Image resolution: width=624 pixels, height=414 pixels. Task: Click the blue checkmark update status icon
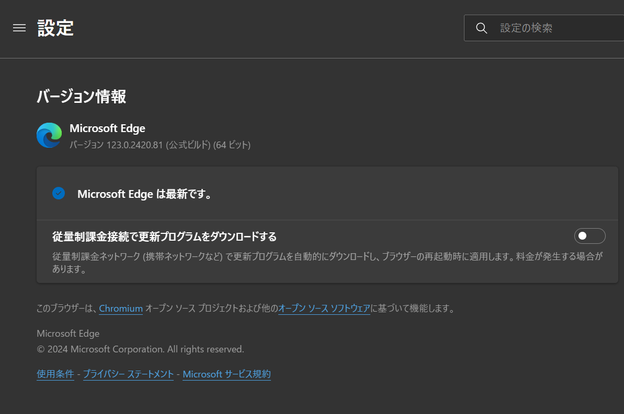(x=59, y=193)
